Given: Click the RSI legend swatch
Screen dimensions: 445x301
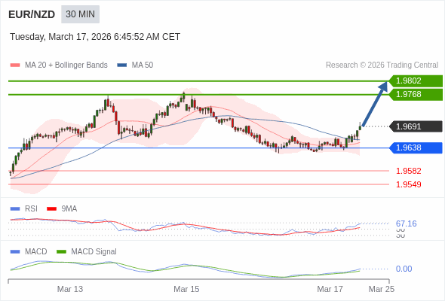Looking at the screenshot, I should [x=15, y=209].
